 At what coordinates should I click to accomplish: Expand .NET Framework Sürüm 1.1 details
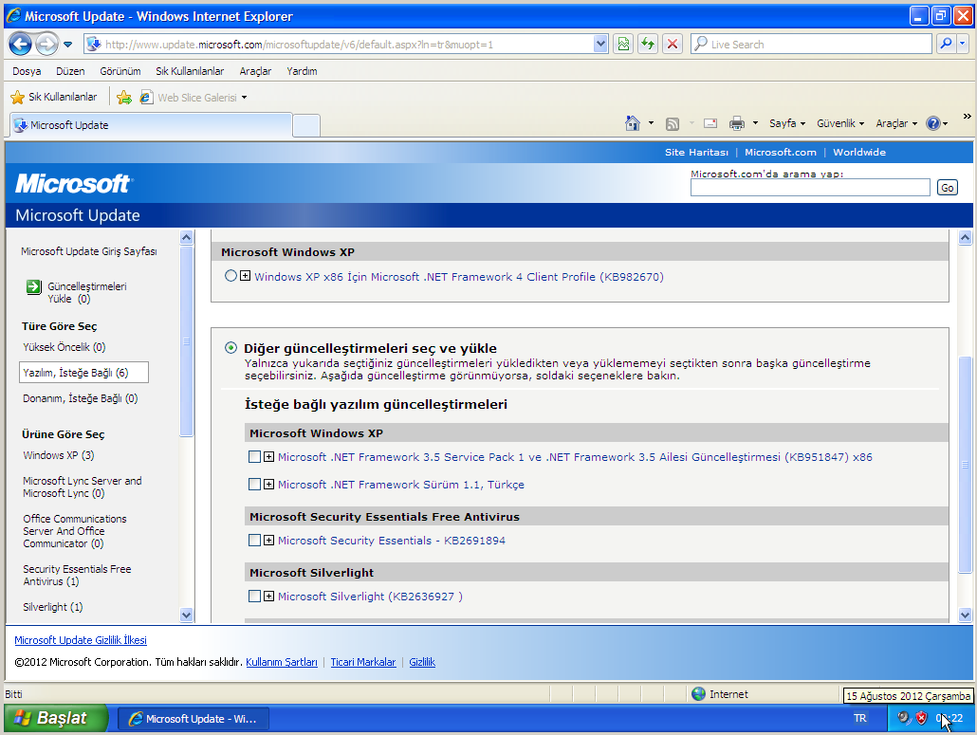(268, 484)
